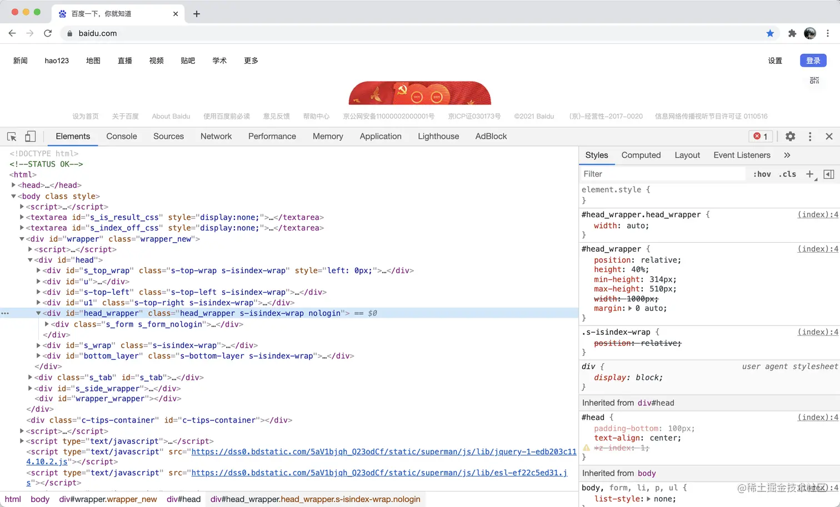Switch to the Network tab
840x507 pixels.
(216, 136)
